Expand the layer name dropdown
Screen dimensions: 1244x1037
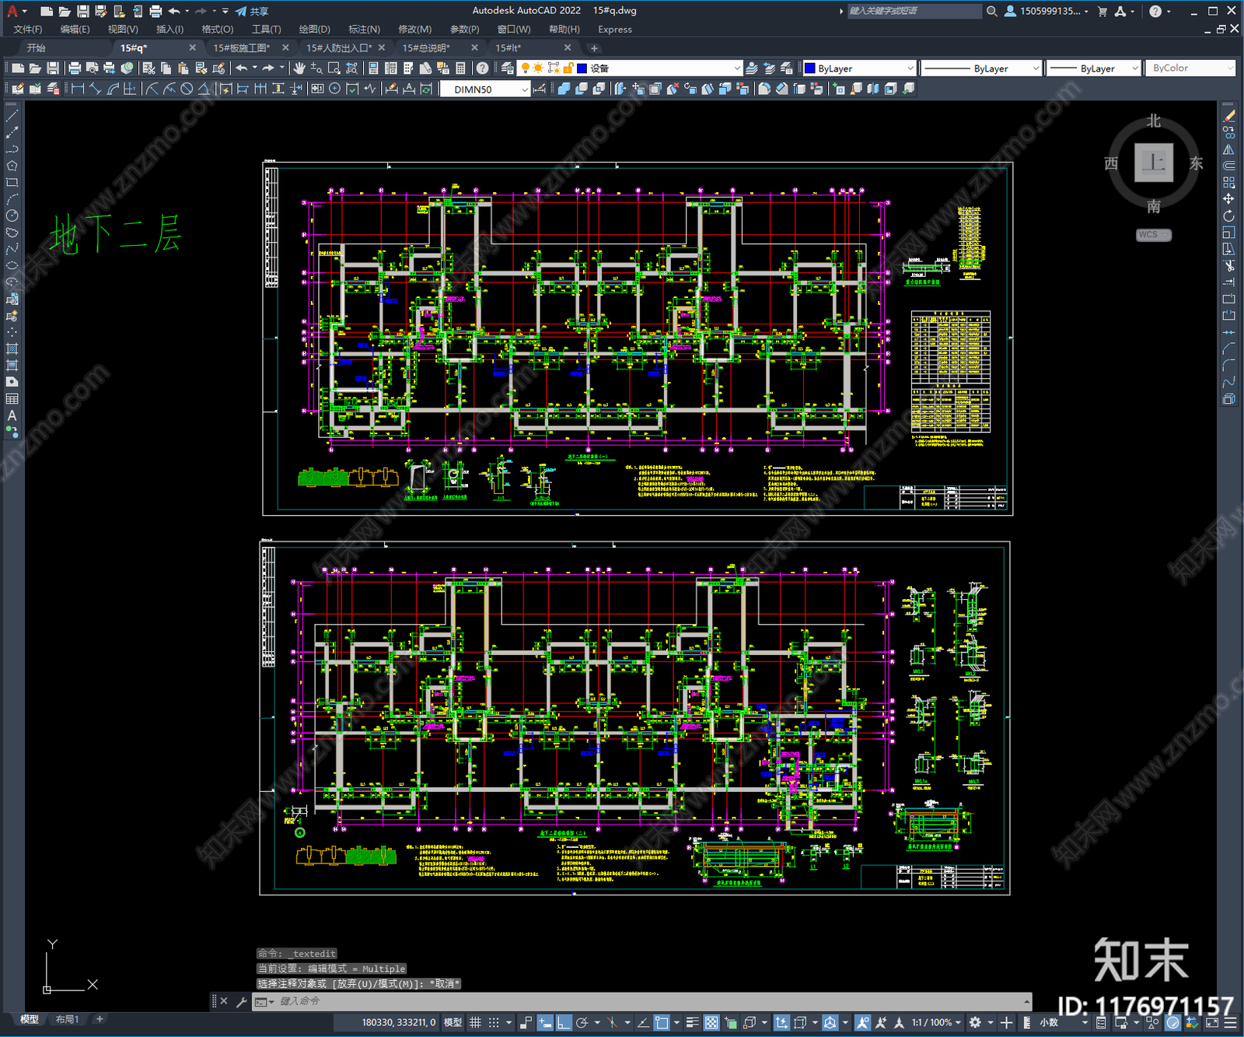[659, 68]
